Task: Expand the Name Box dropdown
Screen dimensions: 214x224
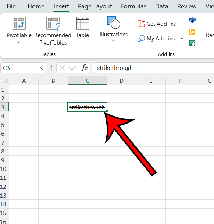Action: pyautogui.click(x=42, y=68)
